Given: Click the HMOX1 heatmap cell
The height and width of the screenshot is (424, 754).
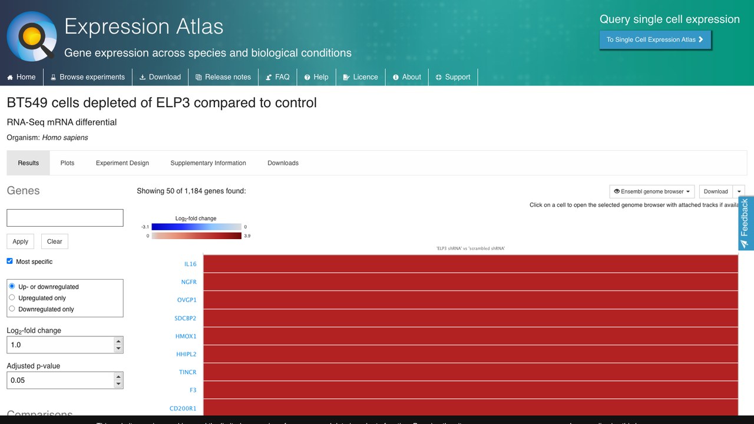Looking at the screenshot, I should (471, 336).
